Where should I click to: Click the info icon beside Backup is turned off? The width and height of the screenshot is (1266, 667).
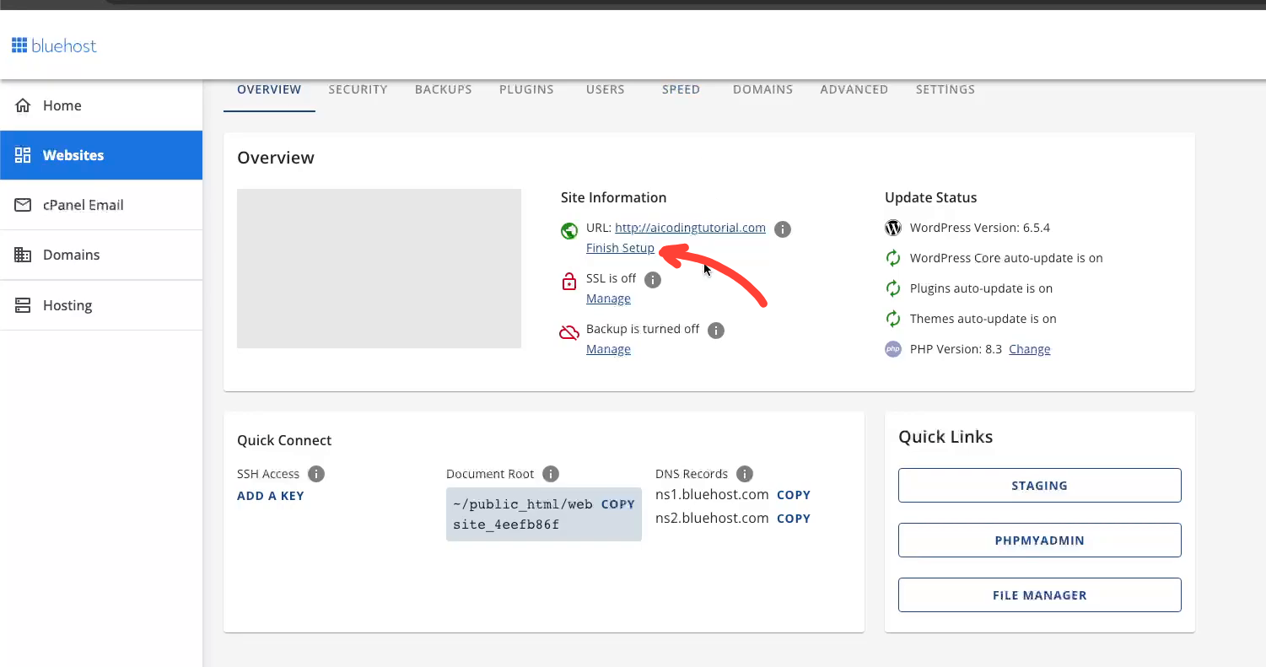tap(716, 331)
